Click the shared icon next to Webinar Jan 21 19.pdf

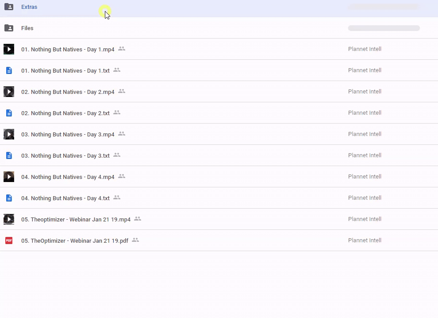(x=135, y=240)
